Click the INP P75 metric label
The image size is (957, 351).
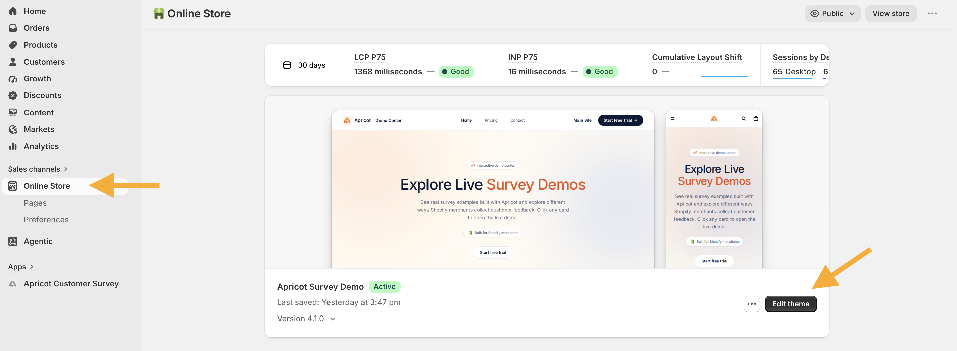tap(523, 57)
